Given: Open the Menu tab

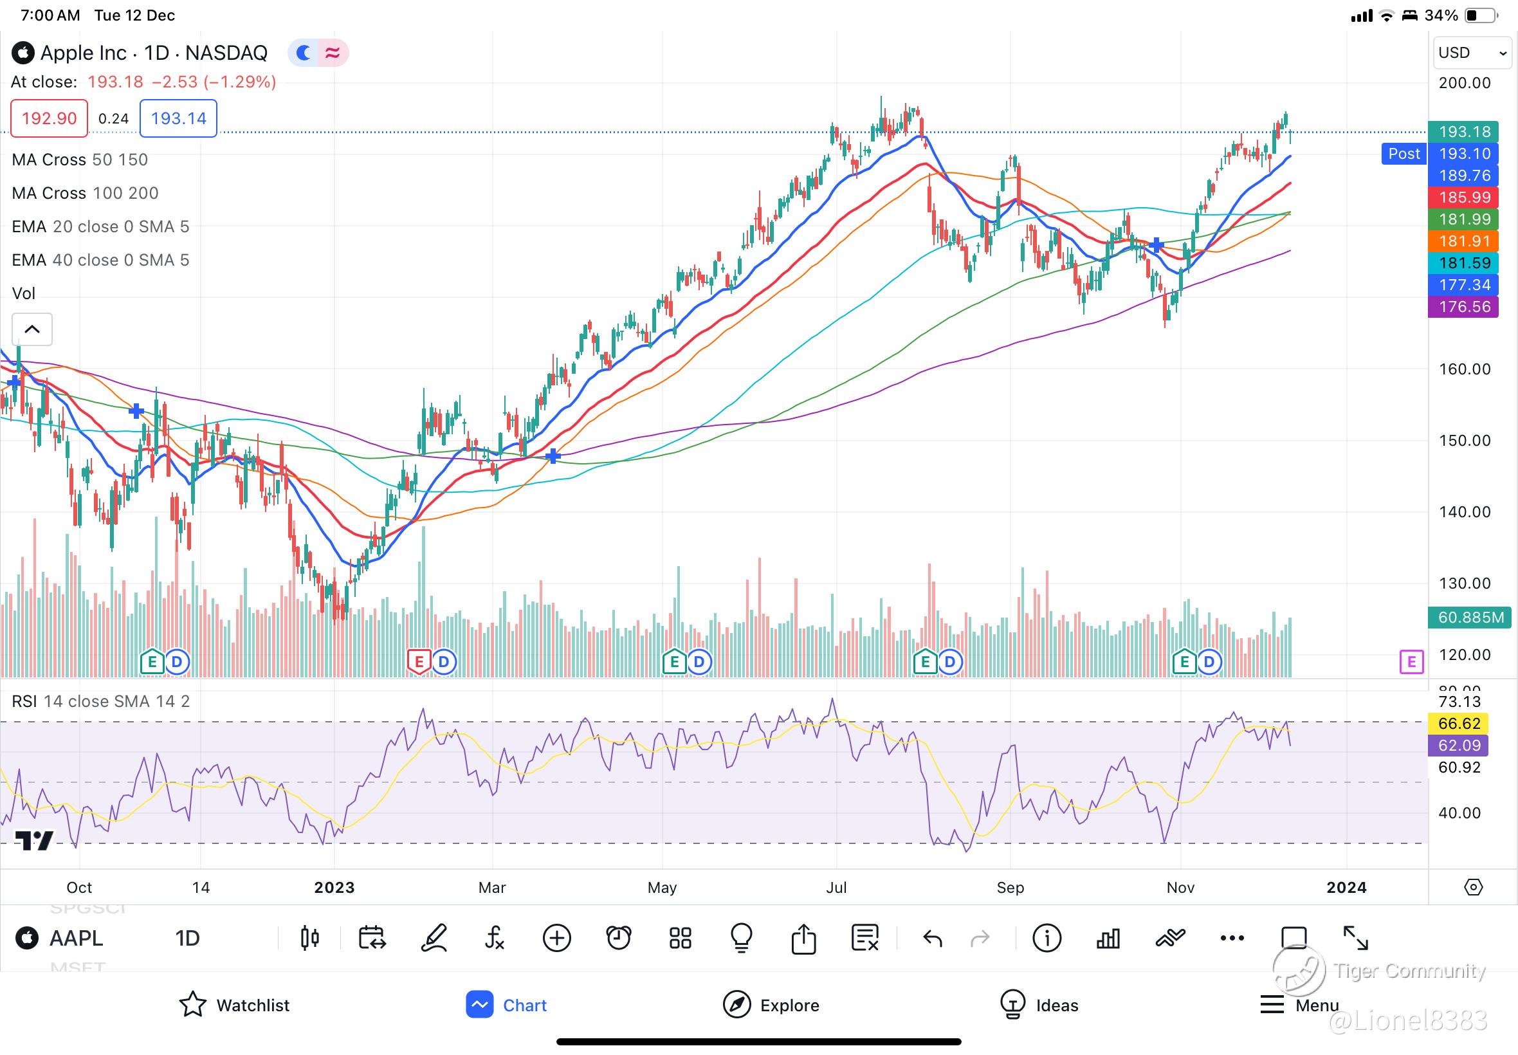Looking at the screenshot, I should click(1299, 1005).
